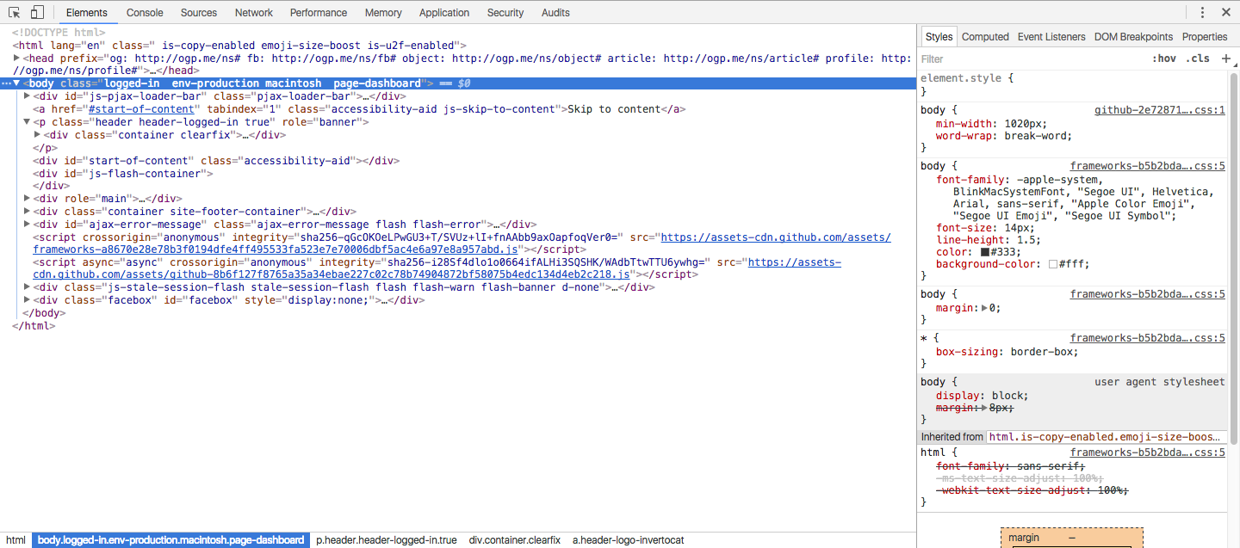Open the Properties tab
1240x548 pixels.
pyautogui.click(x=1205, y=37)
